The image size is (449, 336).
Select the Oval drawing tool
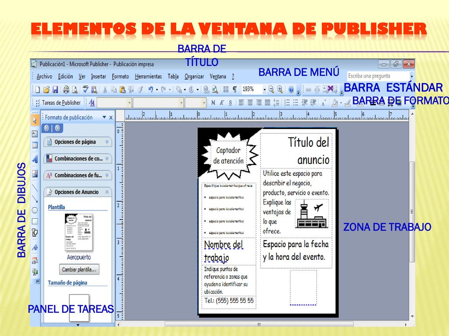(x=35, y=210)
